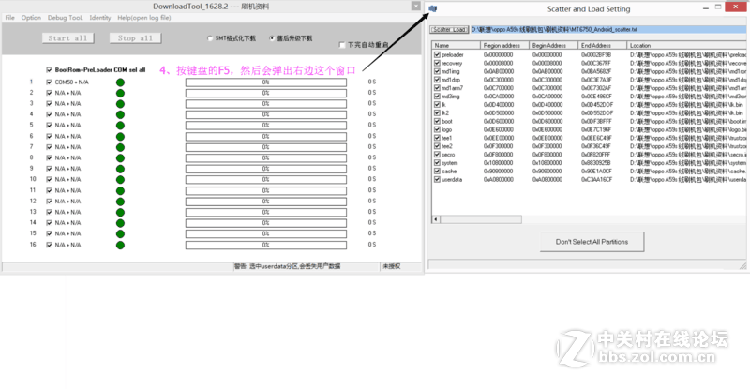Click the Region address column header
The image size is (750, 389).
(x=504, y=45)
